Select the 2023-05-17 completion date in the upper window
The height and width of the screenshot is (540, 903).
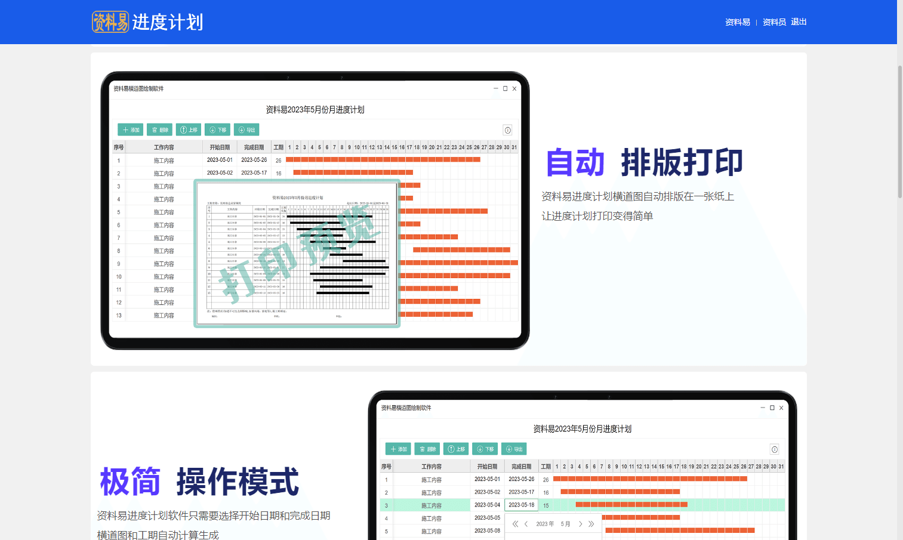[x=254, y=173]
